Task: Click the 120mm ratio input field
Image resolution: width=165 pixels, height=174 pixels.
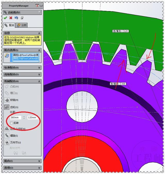Action: click(33, 117)
